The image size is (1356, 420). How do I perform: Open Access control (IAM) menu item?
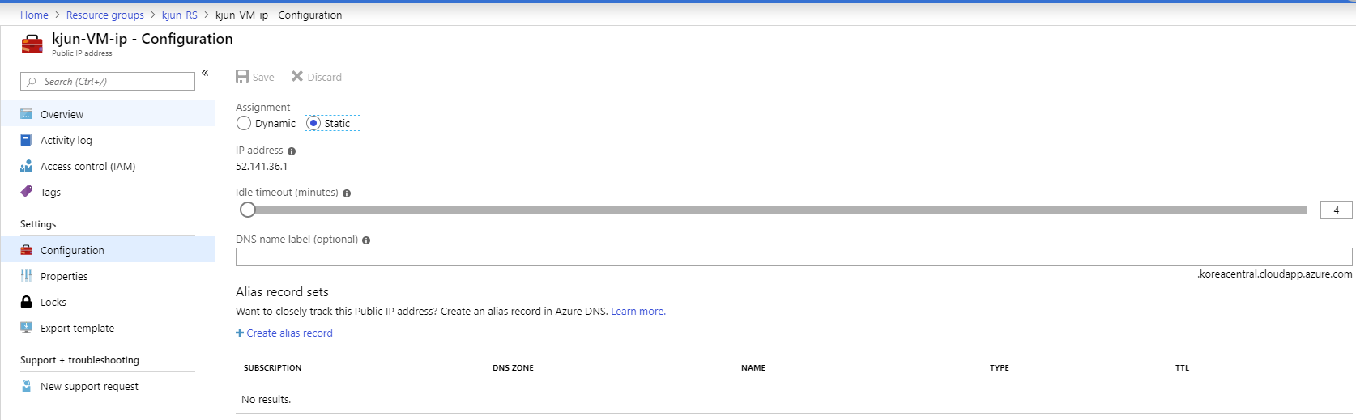pyautogui.click(x=108, y=166)
